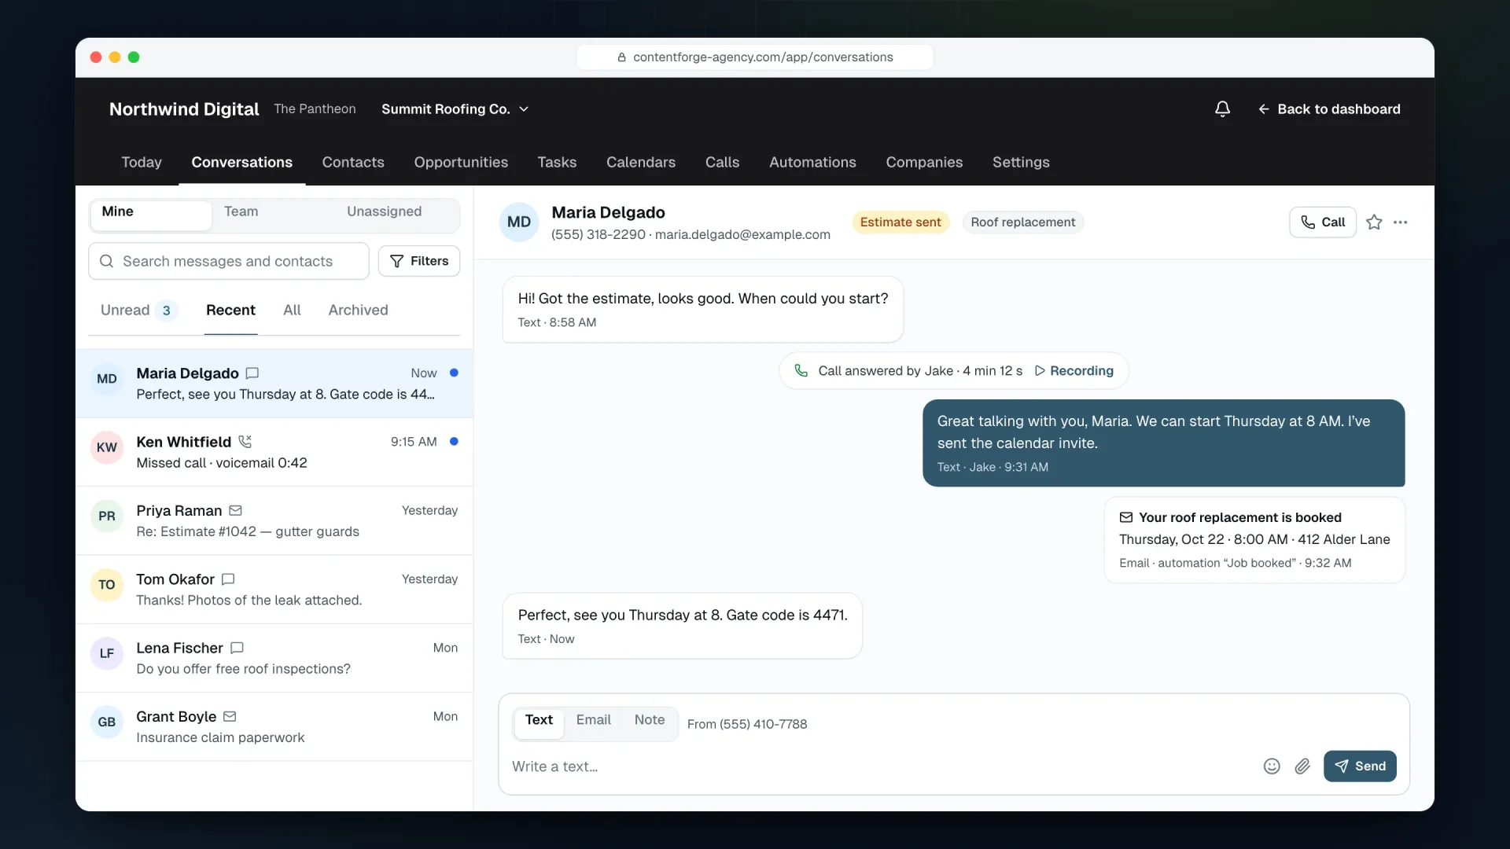The width and height of the screenshot is (1510, 849).
Task: Show Archived conversations
Action: [358, 311]
